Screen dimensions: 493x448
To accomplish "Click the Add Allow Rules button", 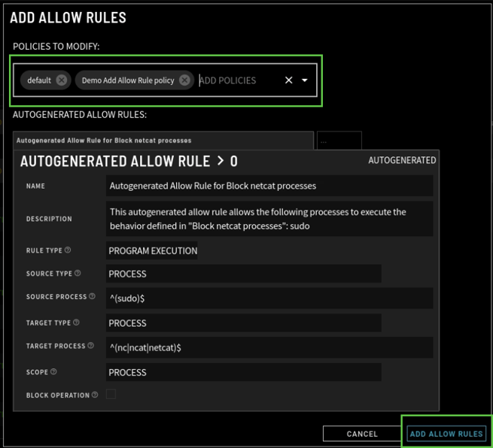I will (446, 434).
